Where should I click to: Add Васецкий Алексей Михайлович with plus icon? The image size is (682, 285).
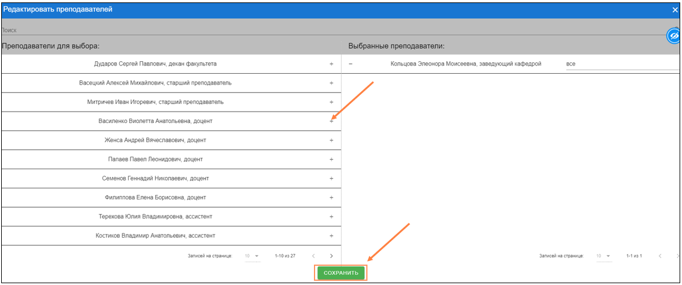coord(331,83)
